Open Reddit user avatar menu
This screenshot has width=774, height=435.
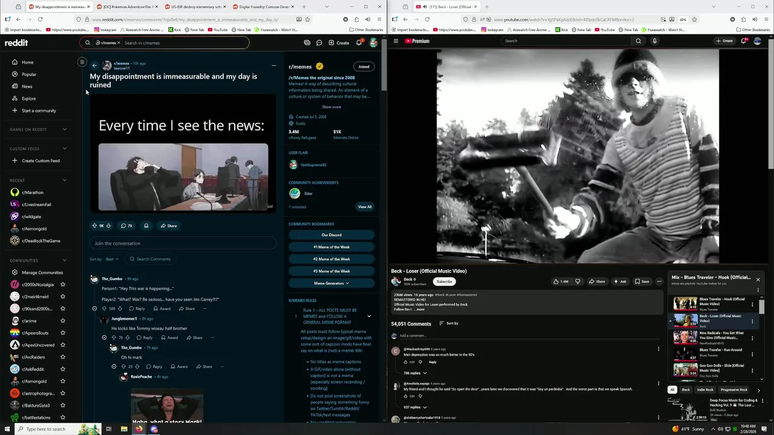pos(374,42)
